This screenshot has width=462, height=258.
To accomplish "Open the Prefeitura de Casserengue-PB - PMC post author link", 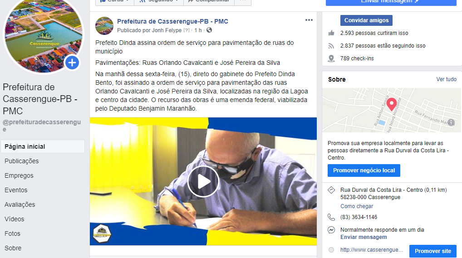I will click(172, 21).
